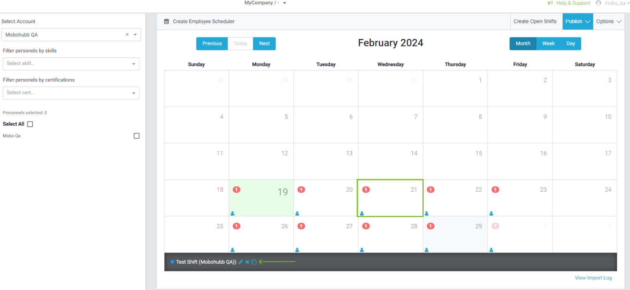
Task: Click the person icon on February 21
Action: tap(362, 213)
